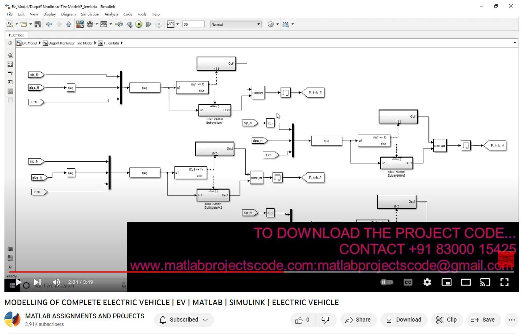Navigate forward in Simulink toolbar
Viewport: 525px width, 334px height.
point(59,24)
